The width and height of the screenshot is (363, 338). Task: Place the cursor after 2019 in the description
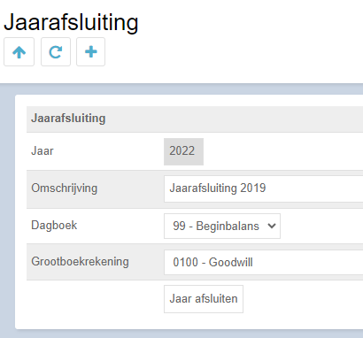pyautogui.click(x=267, y=188)
